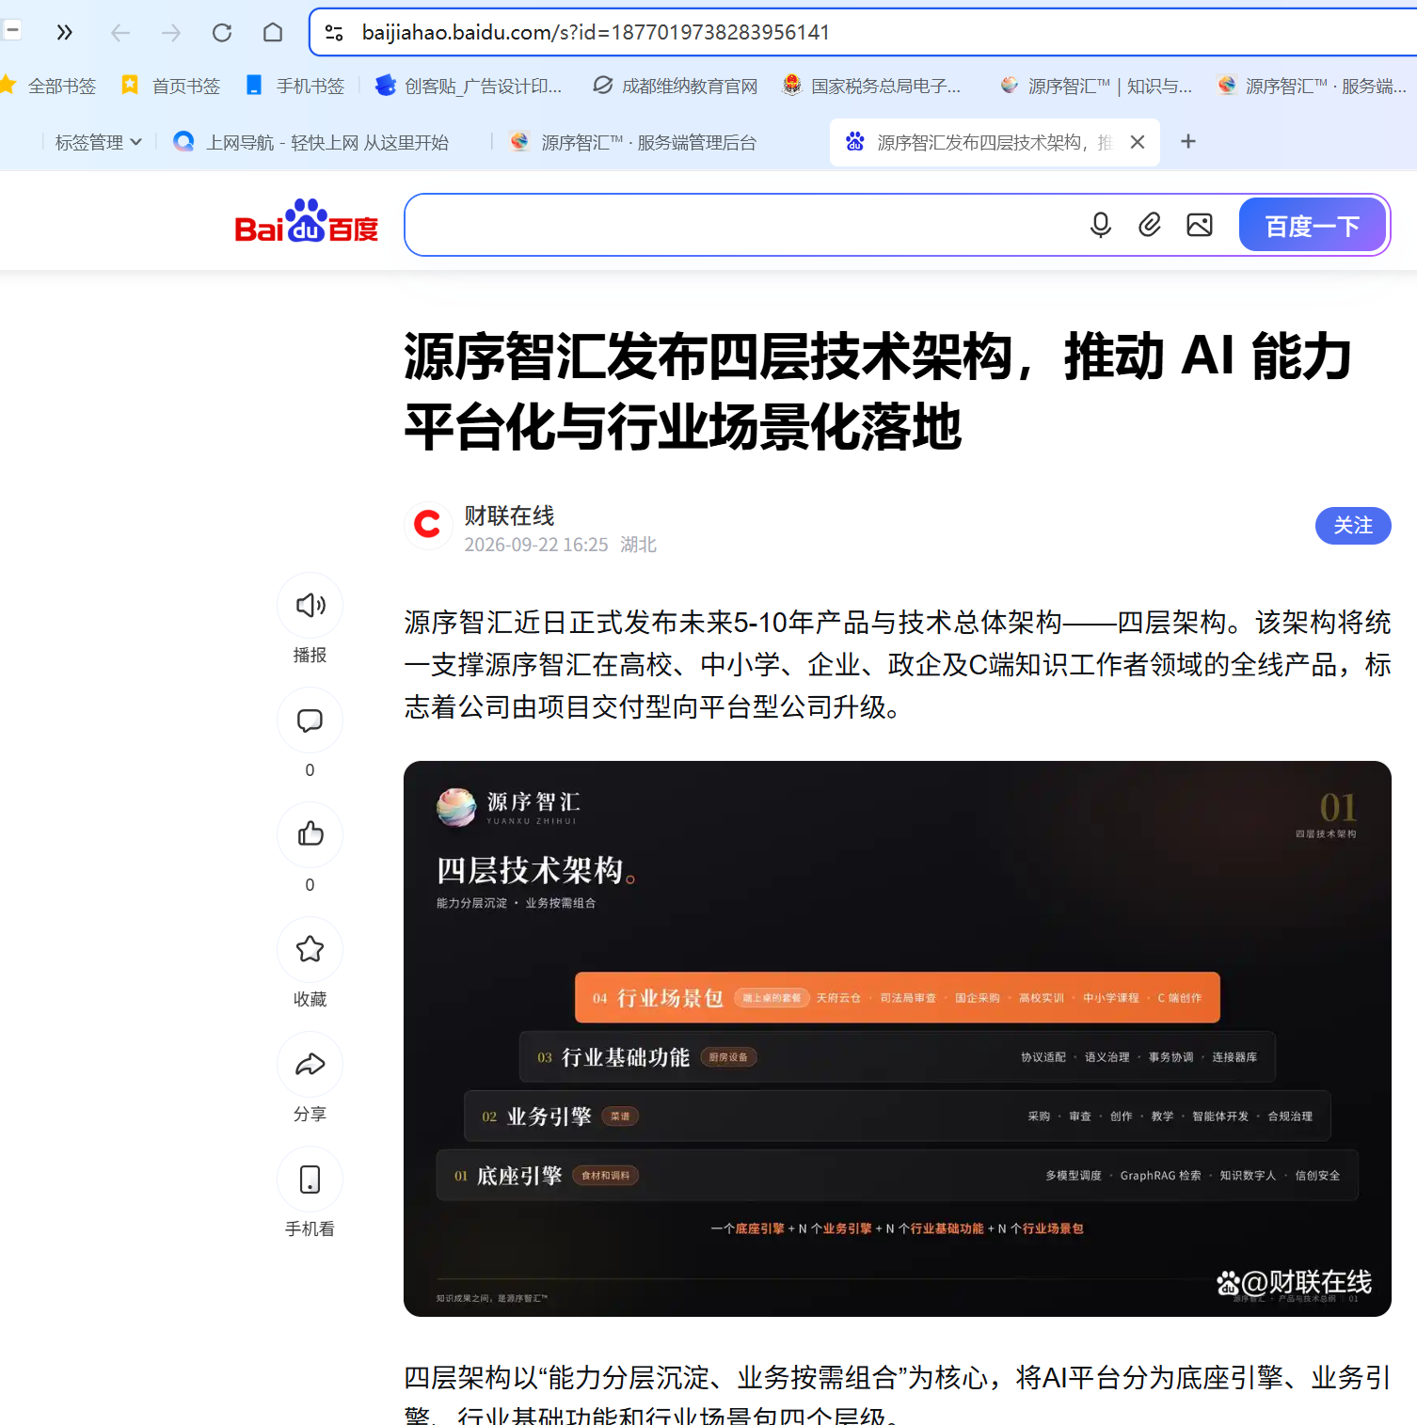Click the browser reload button
Image resolution: width=1417 pixels, height=1425 pixels.
point(222,33)
